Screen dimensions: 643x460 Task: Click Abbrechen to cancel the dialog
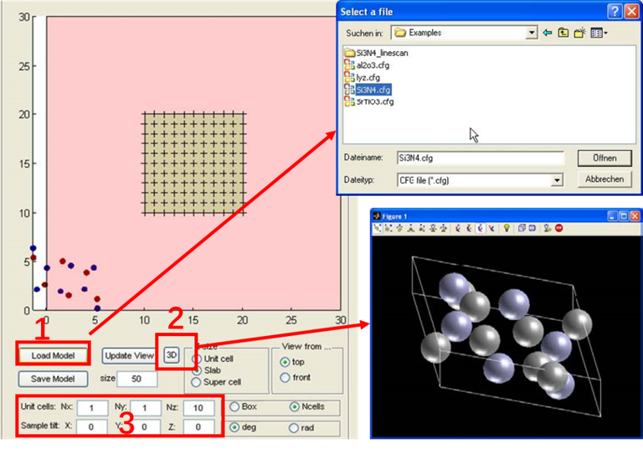coord(604,179)
